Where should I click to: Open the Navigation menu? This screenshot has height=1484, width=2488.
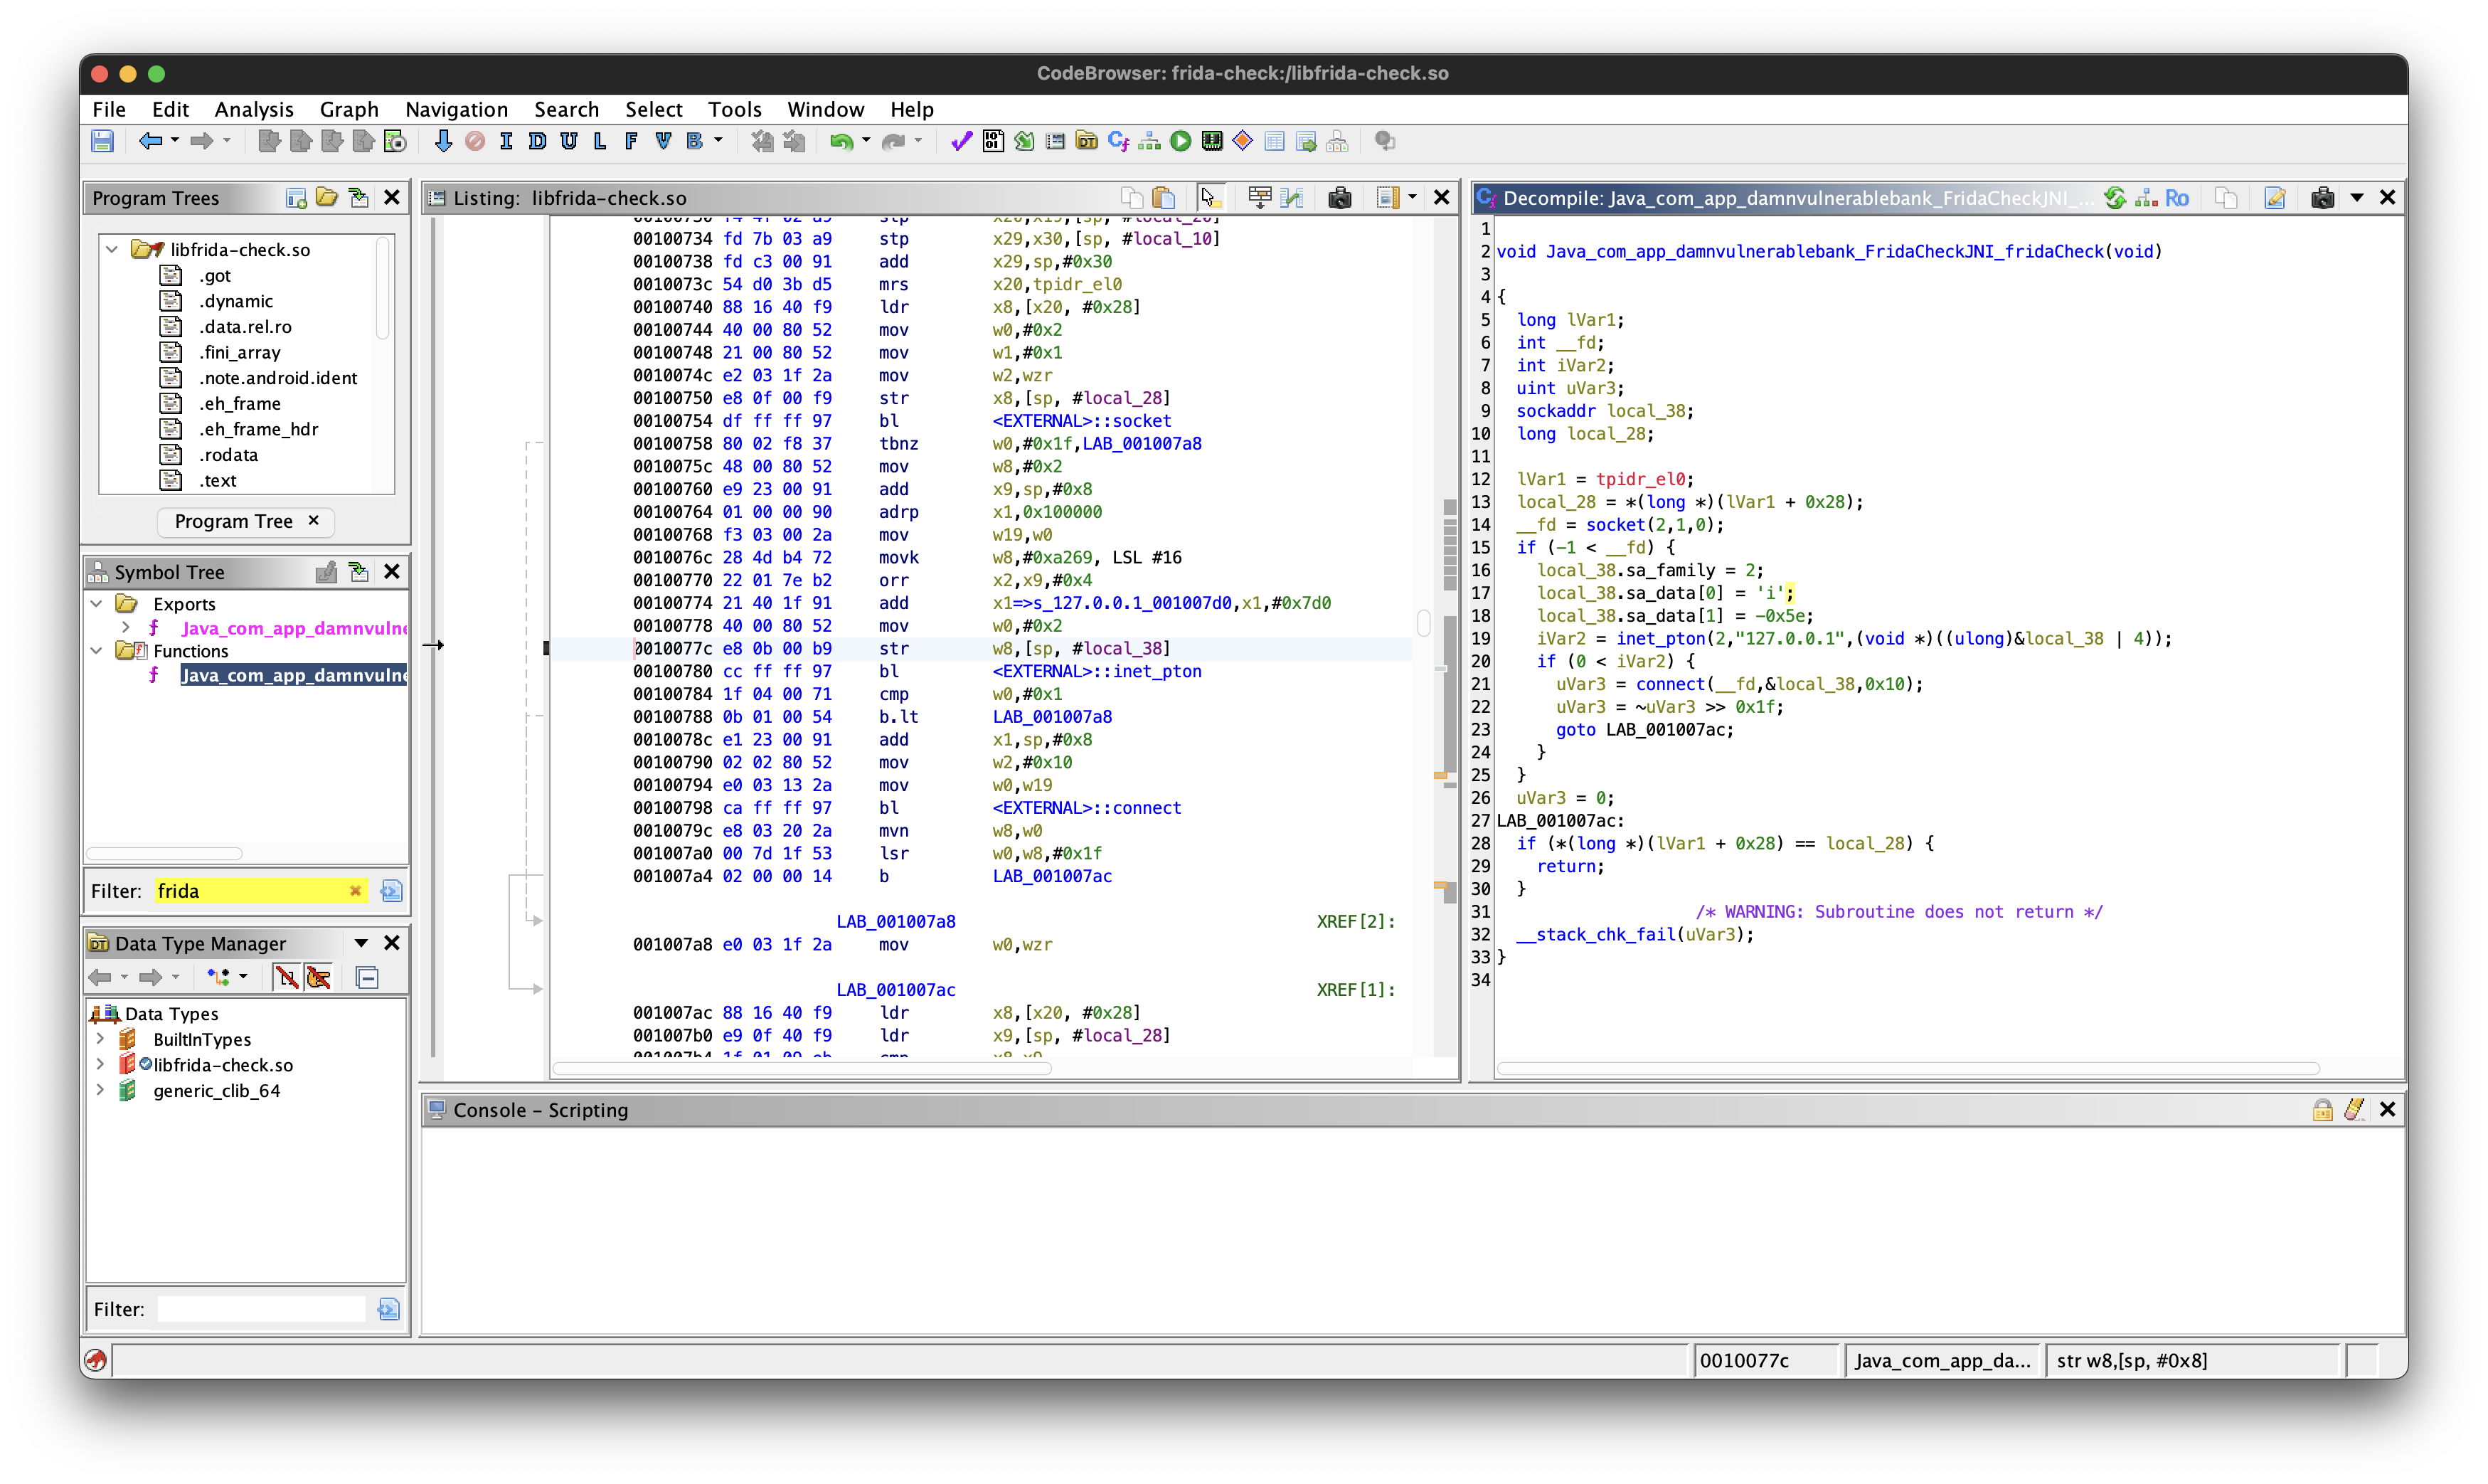(456, 109)
